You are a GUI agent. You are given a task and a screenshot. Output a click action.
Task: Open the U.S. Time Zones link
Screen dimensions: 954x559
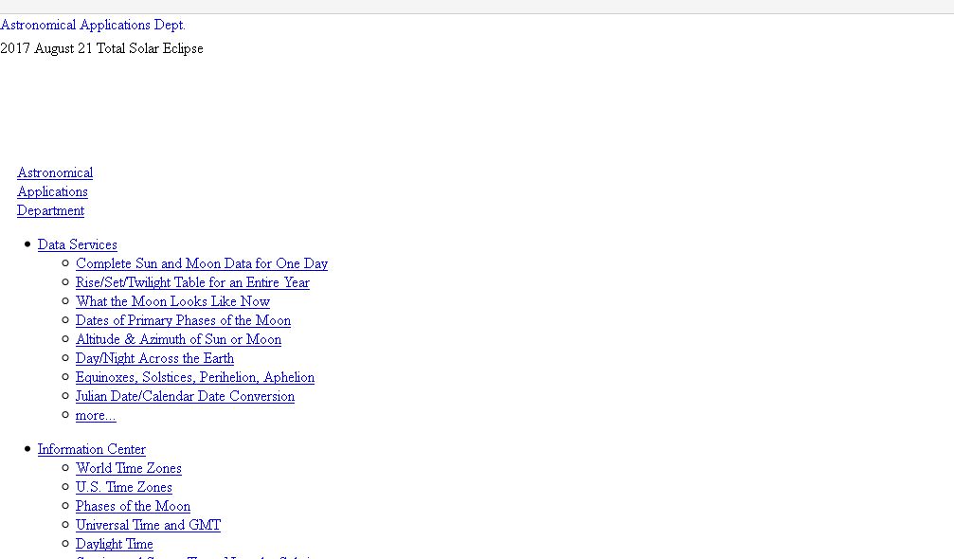pyautogui.click(x=124, y=487)
